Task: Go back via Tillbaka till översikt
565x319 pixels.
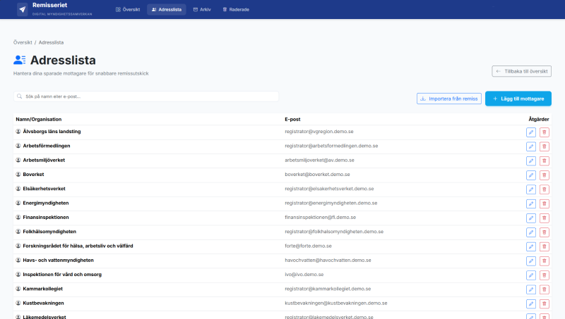Action: click(x=521, y=71)
